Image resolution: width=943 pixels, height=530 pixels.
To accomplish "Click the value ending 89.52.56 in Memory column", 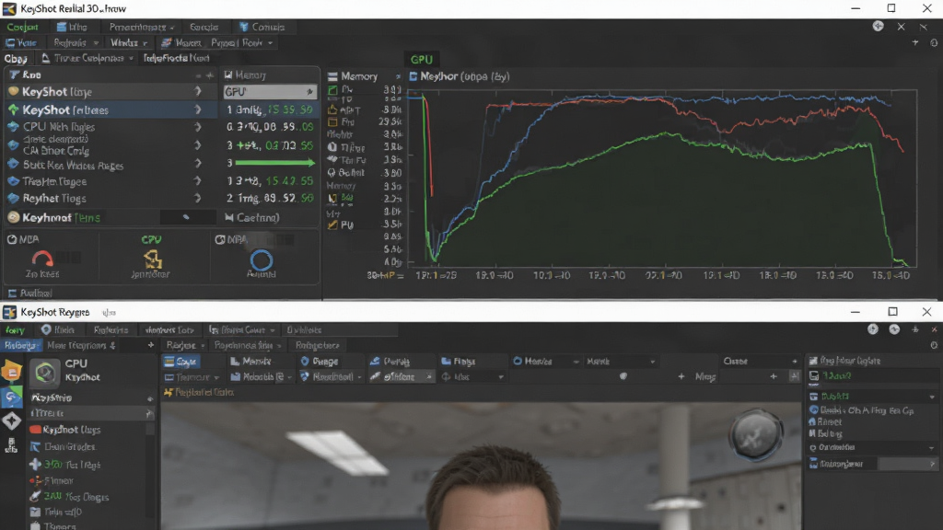I will (271, 198).
